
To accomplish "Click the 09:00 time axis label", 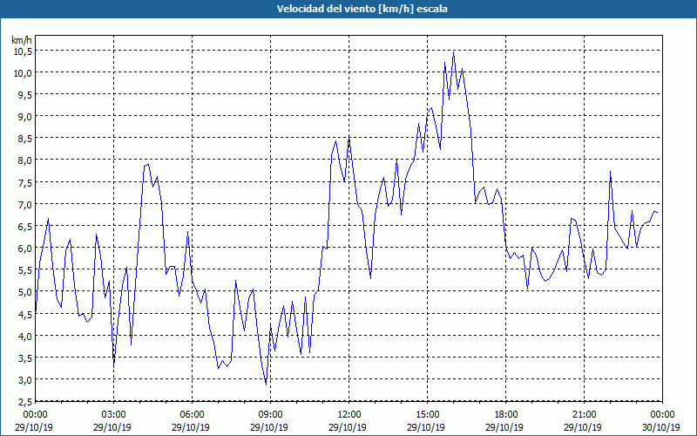I will (270, 415).
